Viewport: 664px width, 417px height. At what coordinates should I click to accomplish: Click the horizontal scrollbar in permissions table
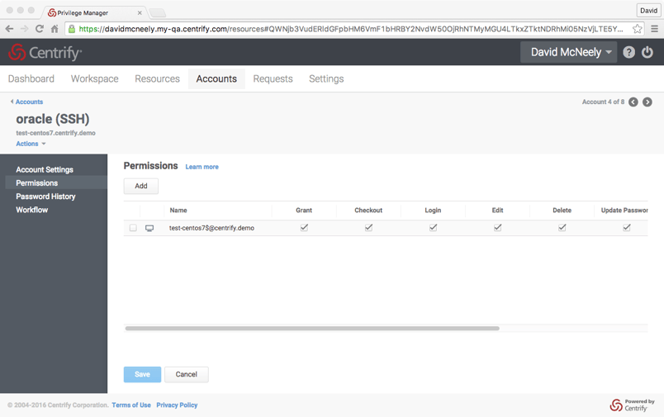pyautogui.click(x=312, y=328)
